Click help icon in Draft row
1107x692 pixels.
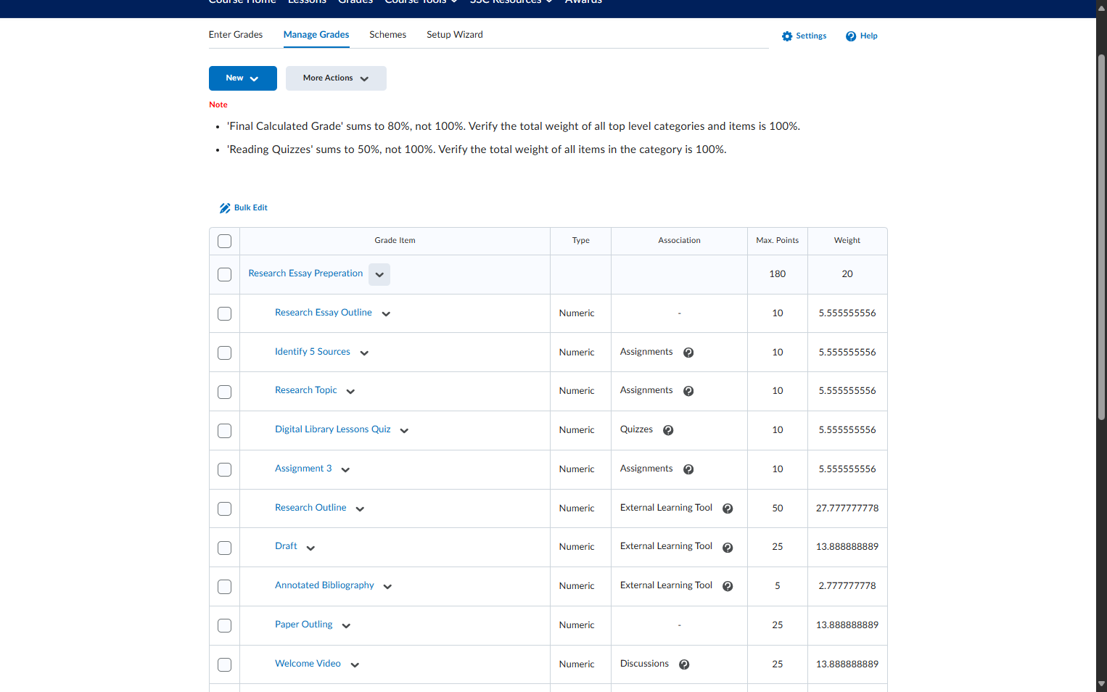point(728,548)
